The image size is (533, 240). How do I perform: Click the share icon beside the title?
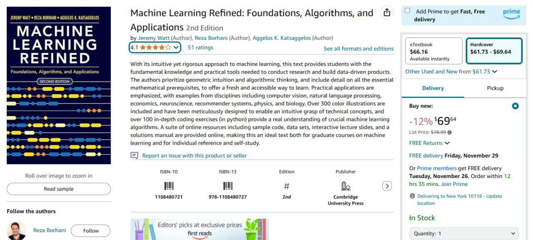pyautogui.click(x=387, y=12)
